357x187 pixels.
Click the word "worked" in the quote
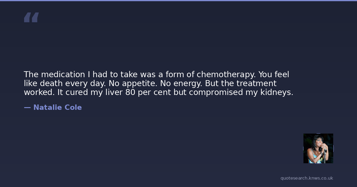(39, 92)
